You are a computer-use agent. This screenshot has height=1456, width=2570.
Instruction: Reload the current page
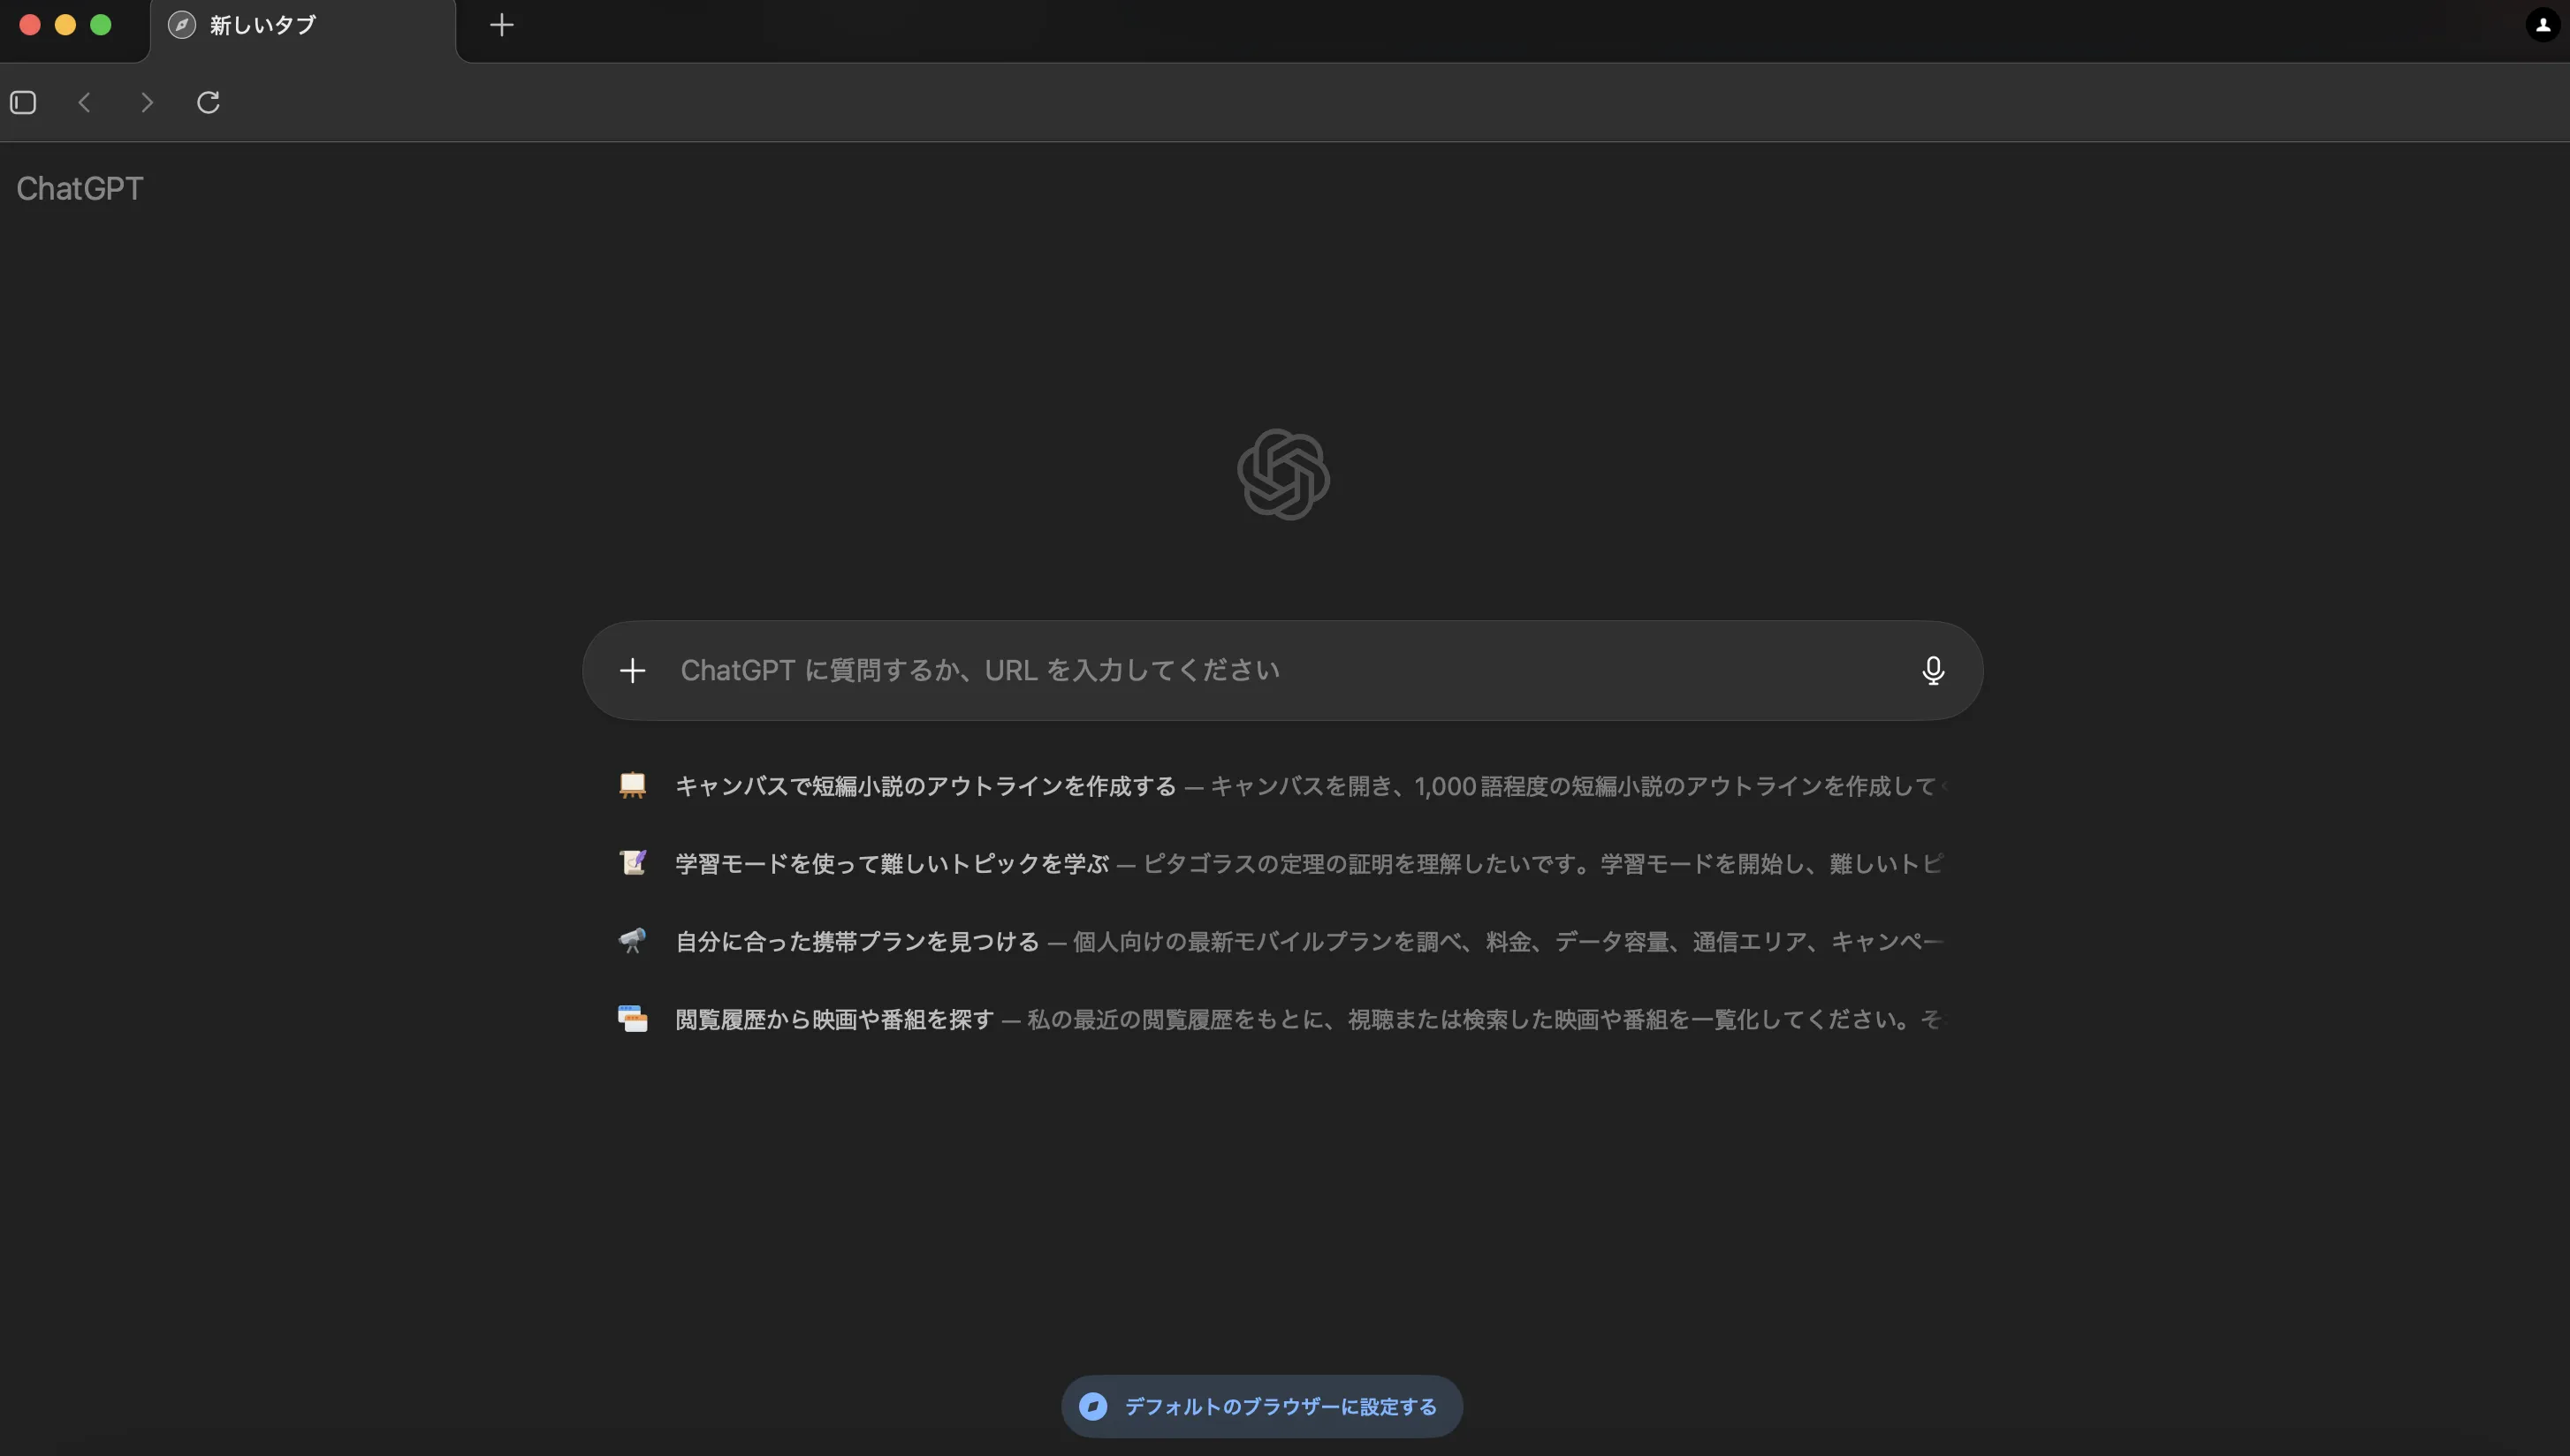click(x=208, y=102)
